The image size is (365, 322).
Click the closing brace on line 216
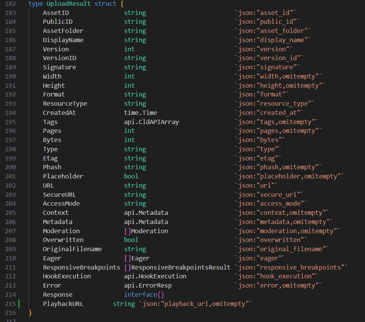[x=30, y=313]
